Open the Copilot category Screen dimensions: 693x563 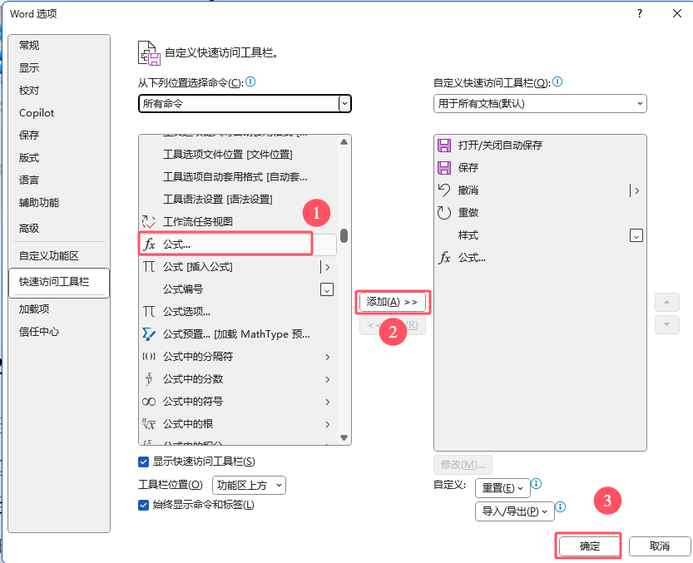[x=59, y=113]
